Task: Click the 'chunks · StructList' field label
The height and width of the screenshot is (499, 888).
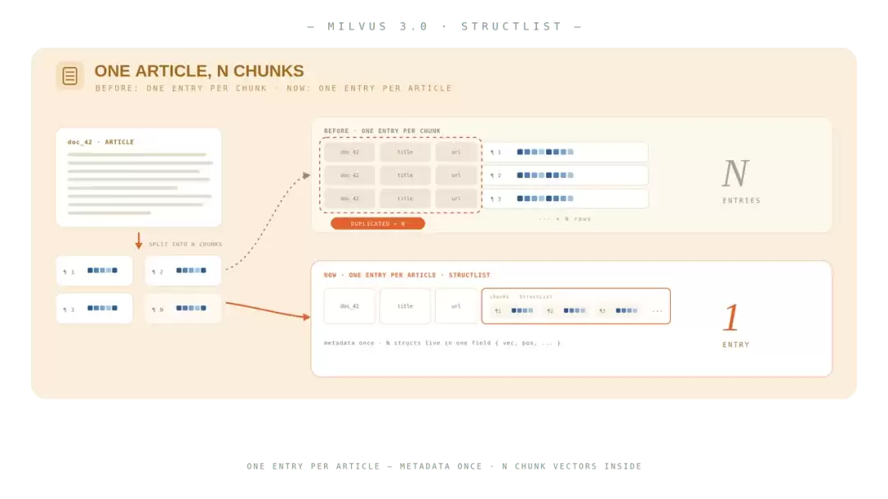Action: (x=521, y=296)
